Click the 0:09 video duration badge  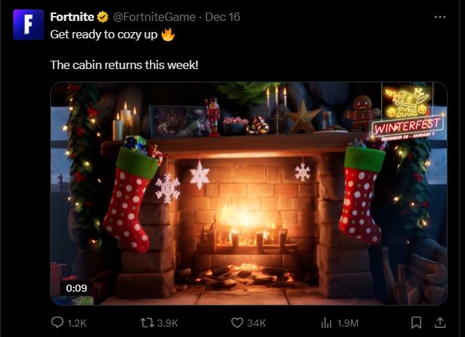77,287
